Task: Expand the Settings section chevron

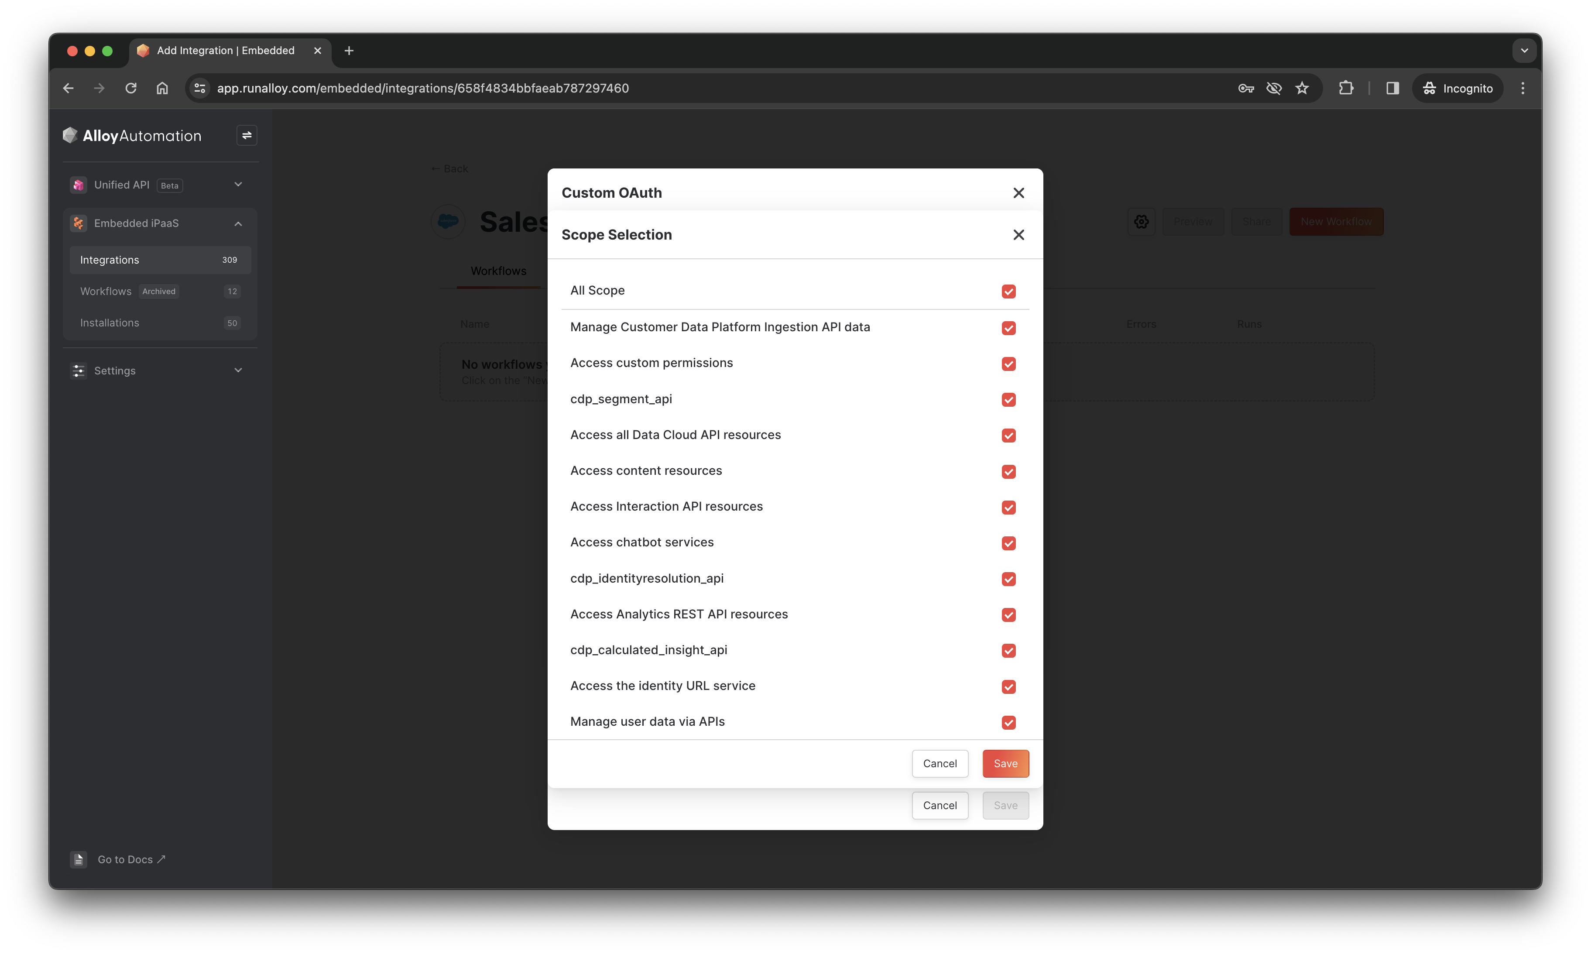Action: [x=238, y=370]
